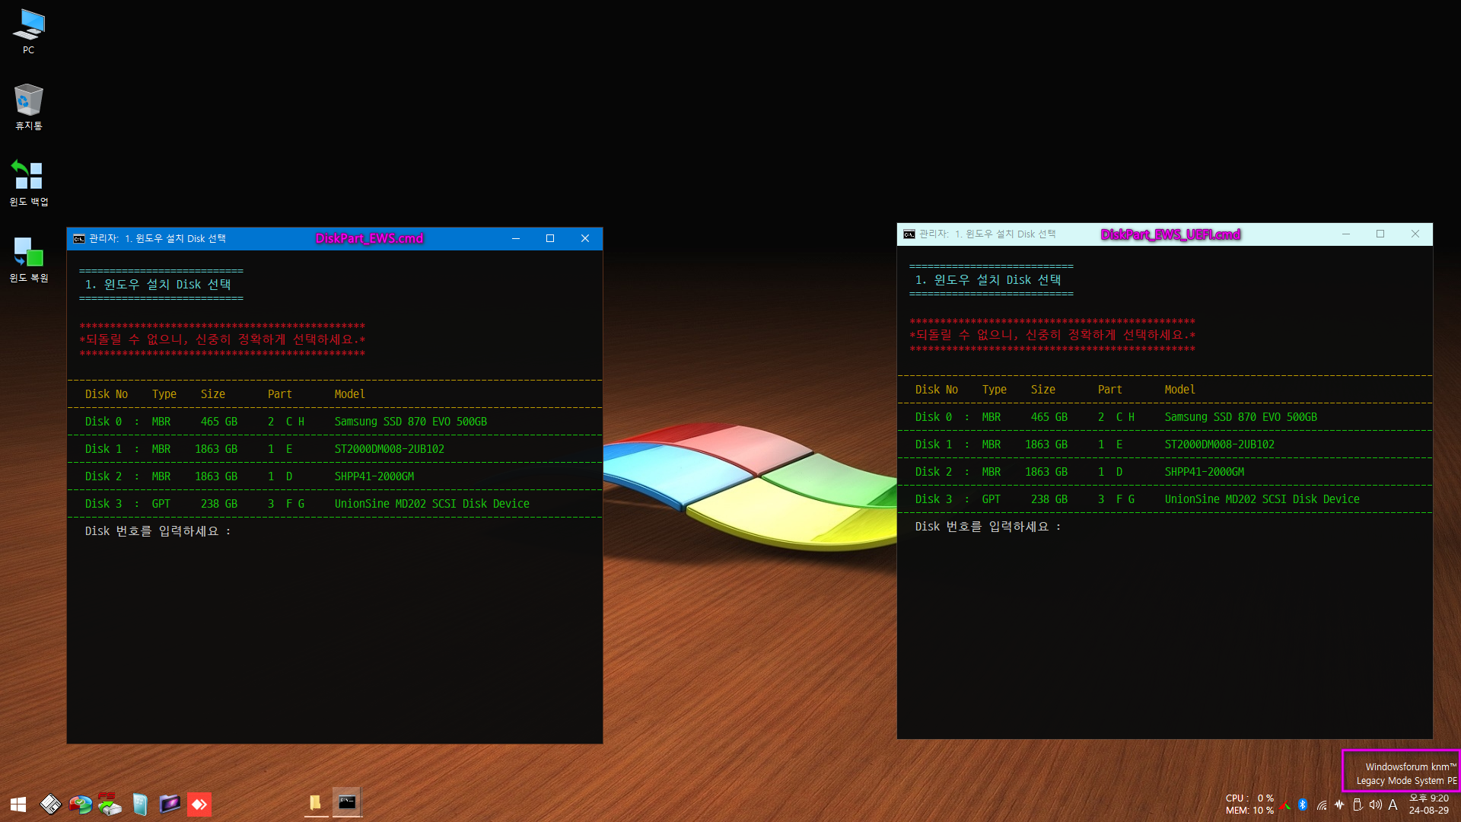The image size is (1461, 822).
Task: Click UnionSine MD202 SCSI model in UEFI window
Action: pyautogui.click(x=1262, y=499)
